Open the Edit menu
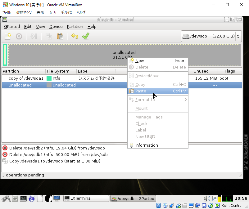This screenshot has width=249, height=209. pos(28,26)
